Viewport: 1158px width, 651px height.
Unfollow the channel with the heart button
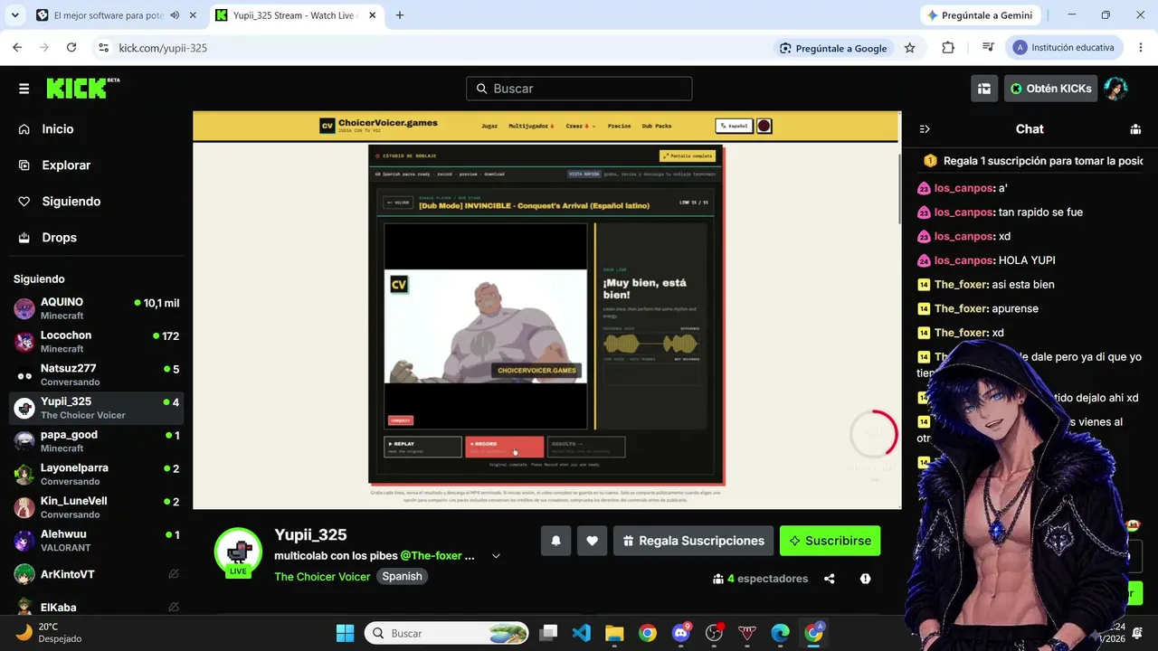click(592, 541)
